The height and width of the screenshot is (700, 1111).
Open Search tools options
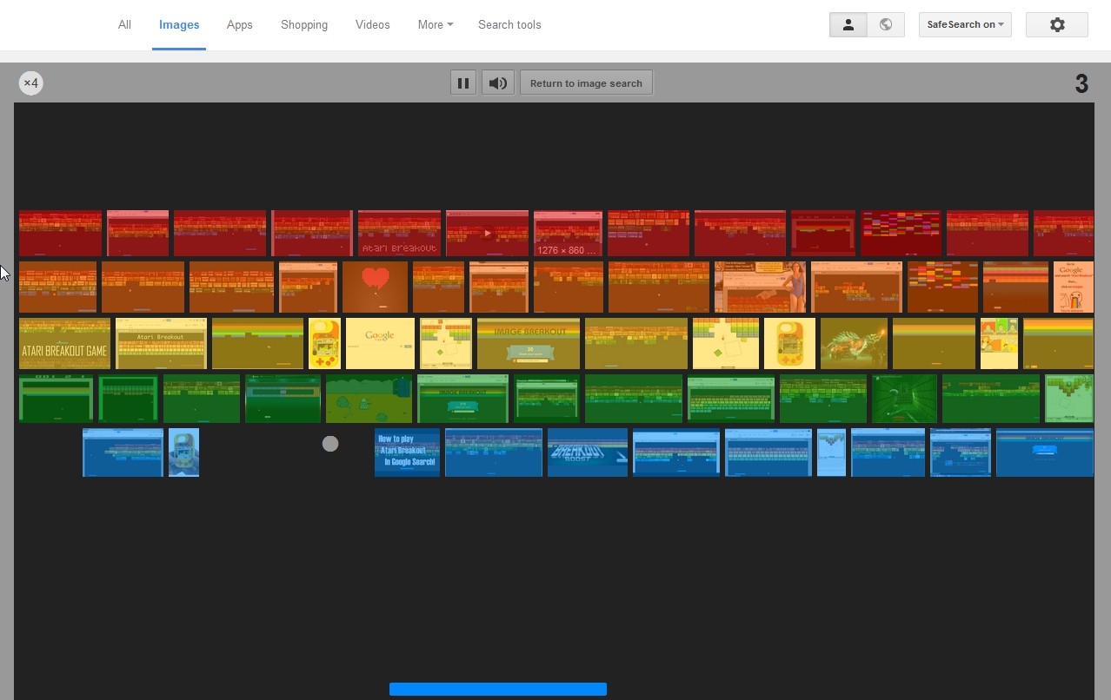click(x=509, y=24)
